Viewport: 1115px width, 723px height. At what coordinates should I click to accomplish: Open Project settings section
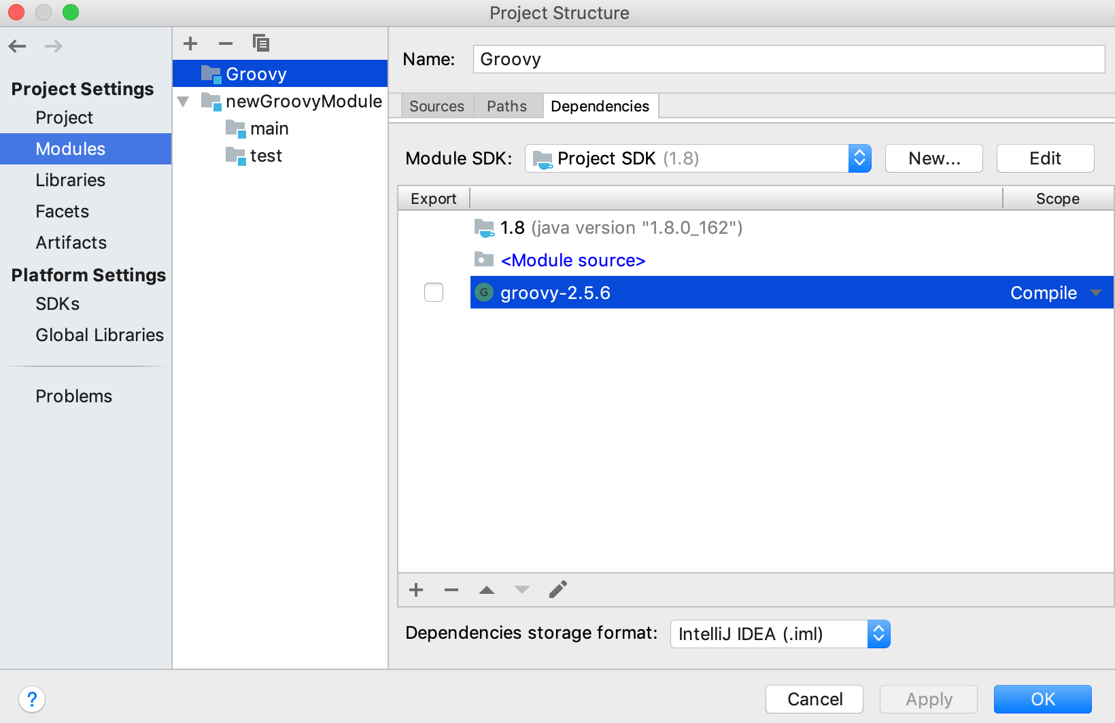click(x=65, y=118)
